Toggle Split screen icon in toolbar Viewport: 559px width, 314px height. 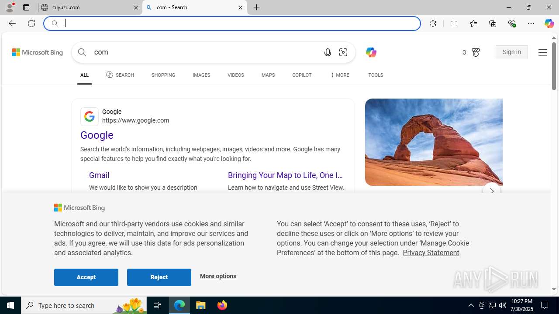(x=454, y=24)
